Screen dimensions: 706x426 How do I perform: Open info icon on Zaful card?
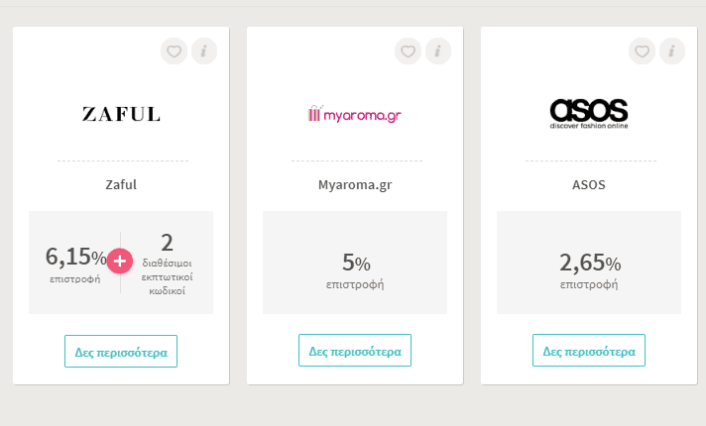204,52
